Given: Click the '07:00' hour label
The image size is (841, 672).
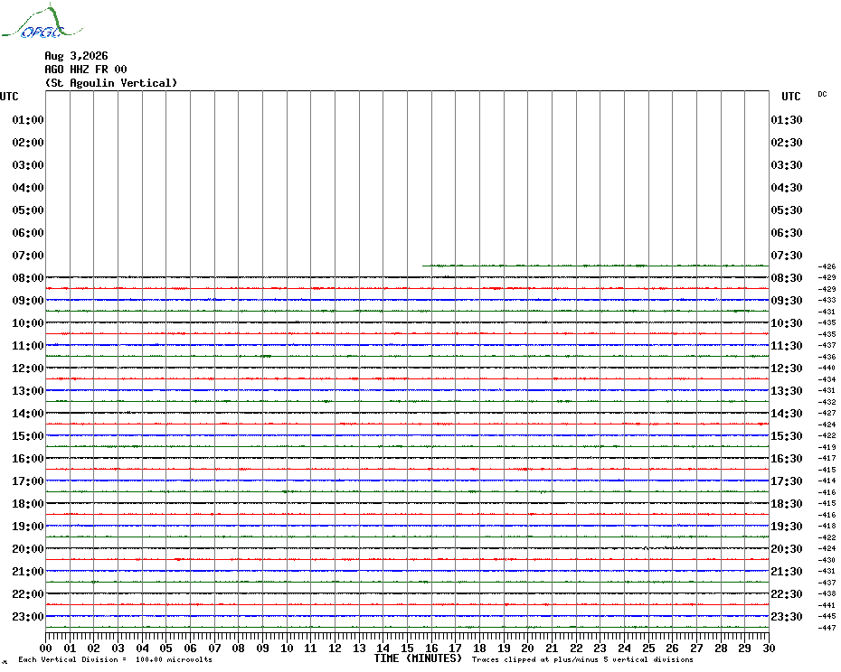Looking at the screenshot, I should click(28, 256).
